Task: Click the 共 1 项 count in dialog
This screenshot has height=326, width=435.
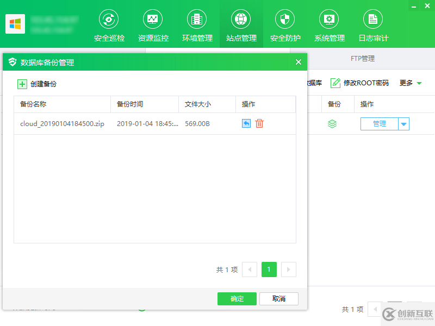Action: click(227, 269)
